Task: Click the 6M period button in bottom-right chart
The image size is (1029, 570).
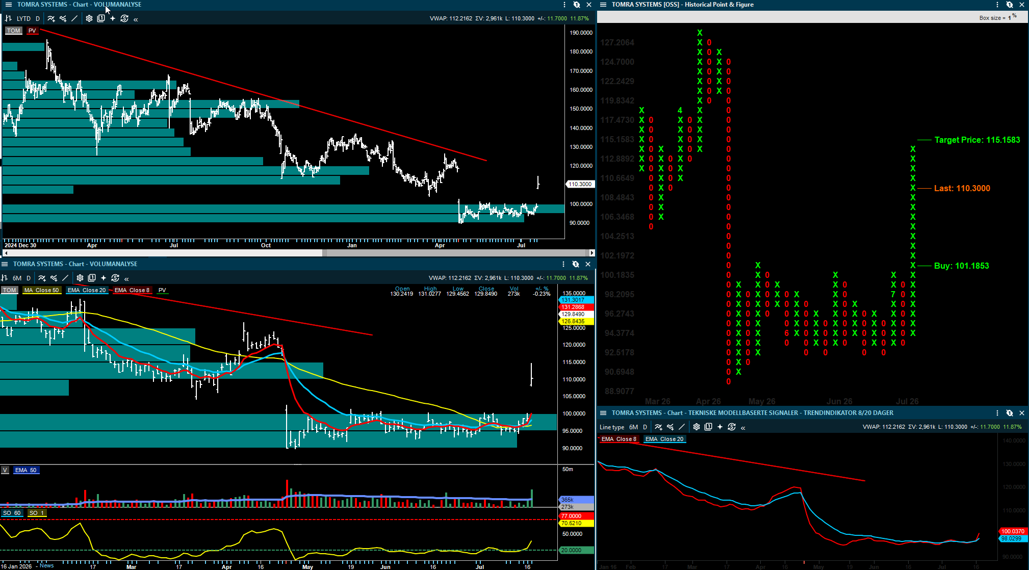Action: point(633,427)
